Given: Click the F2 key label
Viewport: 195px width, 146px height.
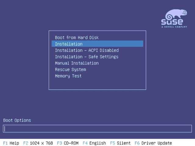Looking at the screenshot, I should click(x=26, y=143).
